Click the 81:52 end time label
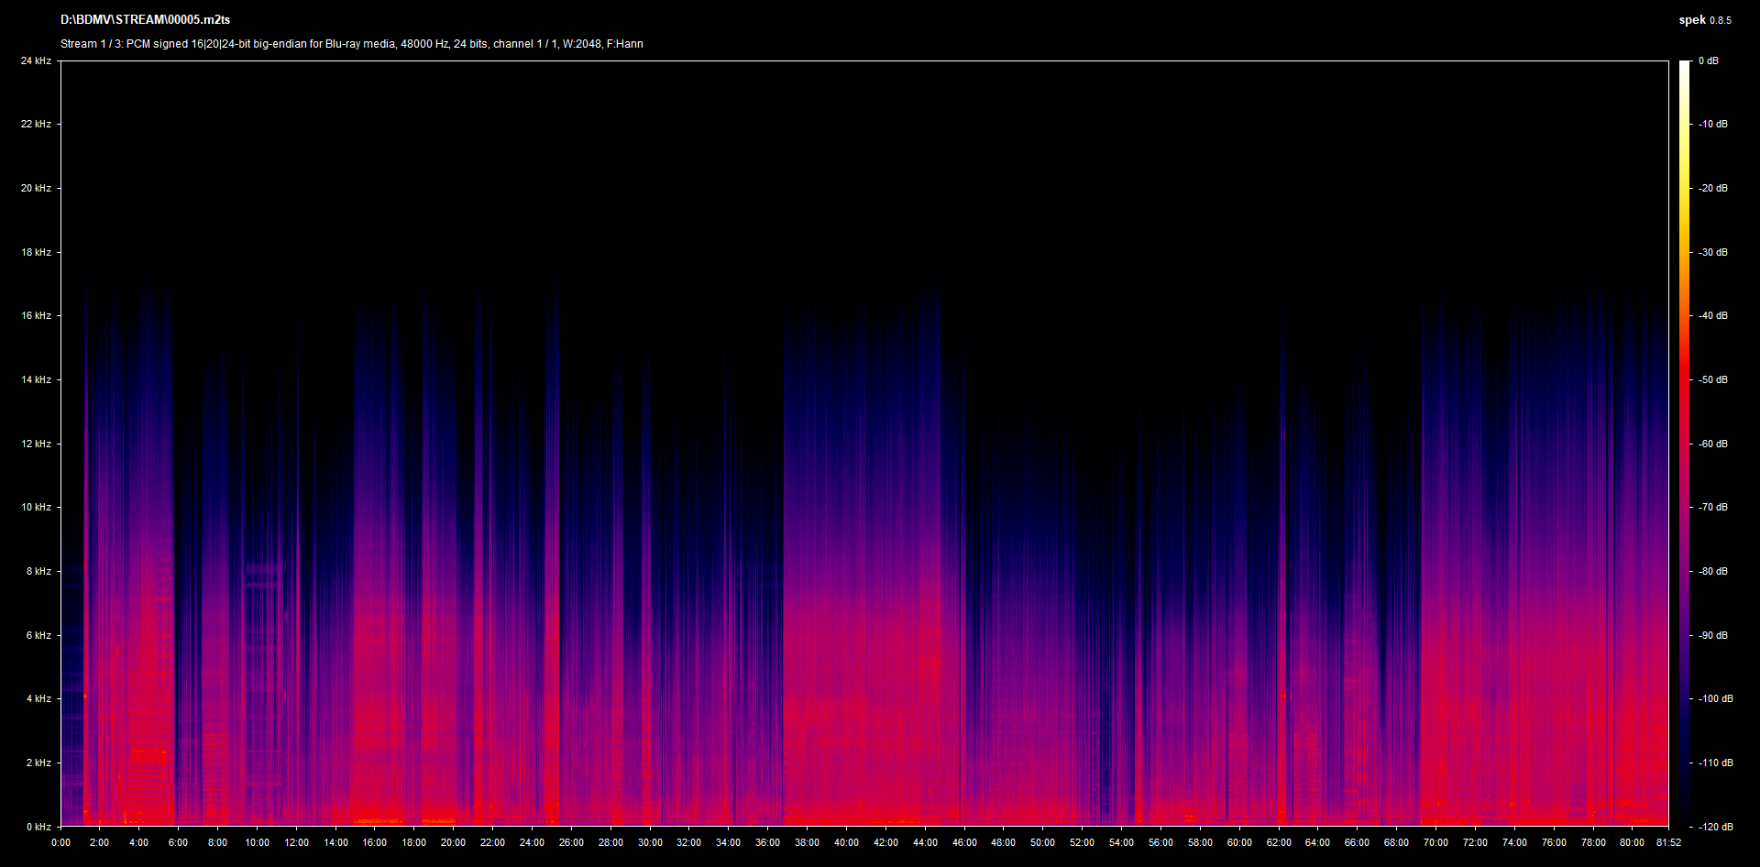Screen dimensions: 1760x867 point(1668,842)
